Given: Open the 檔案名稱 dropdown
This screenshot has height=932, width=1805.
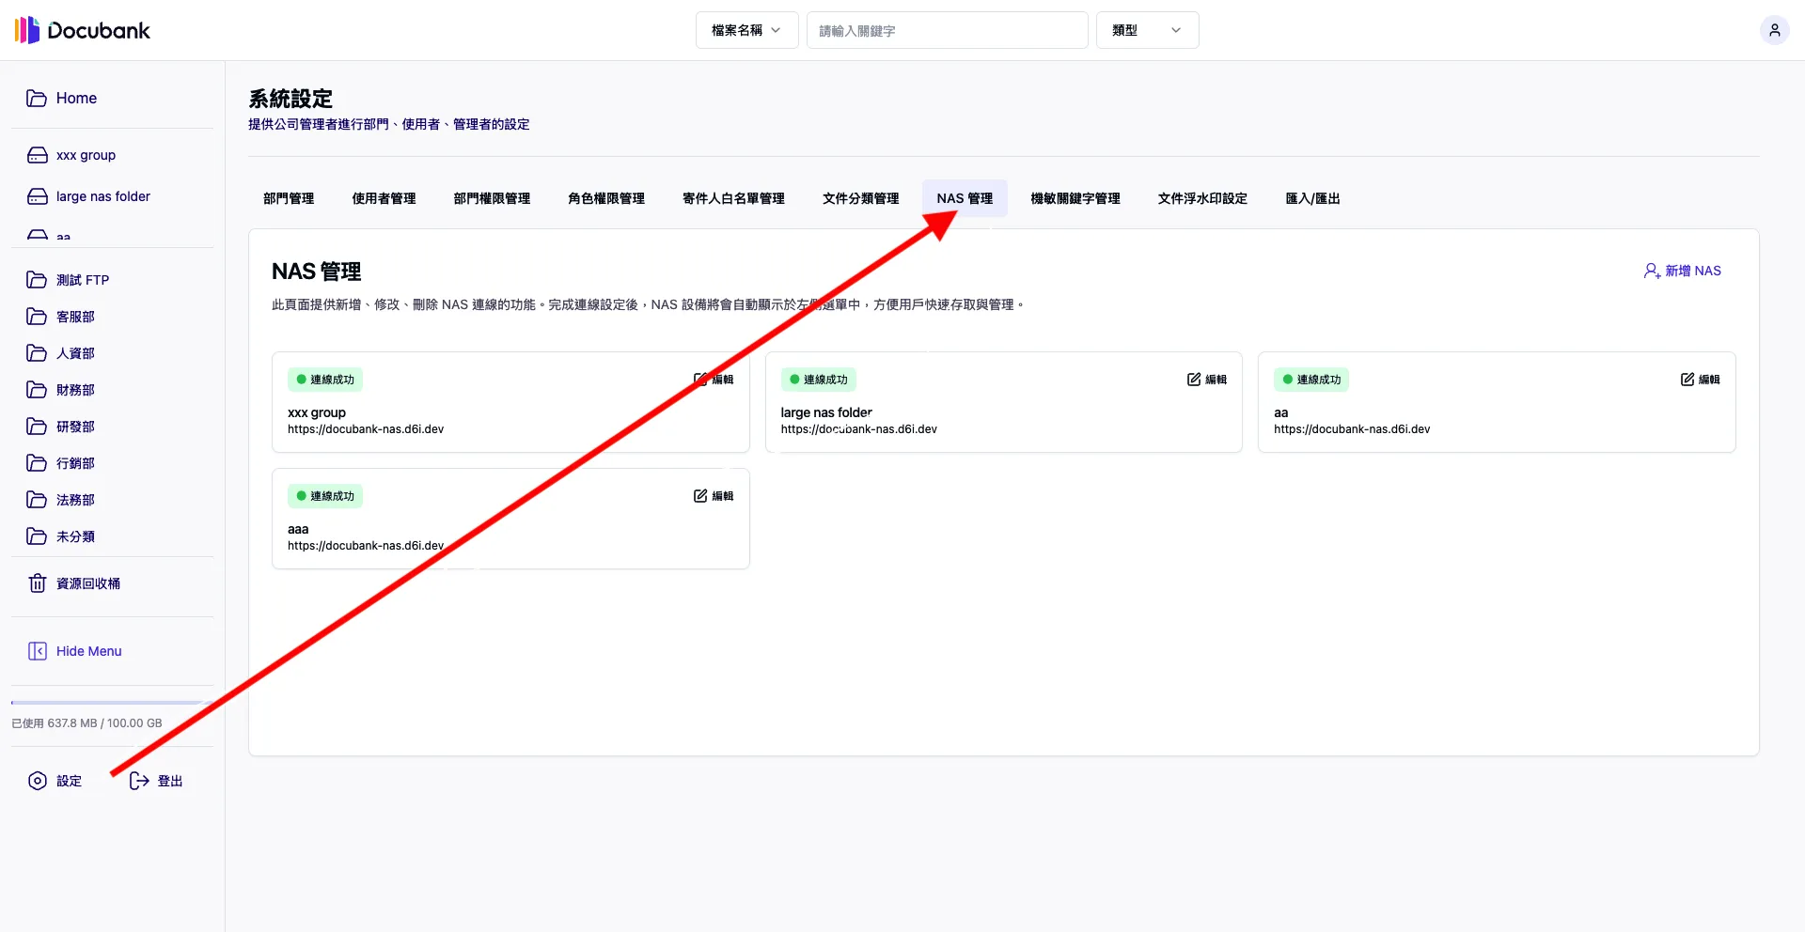Looking at the screenshot, I should click(746, 29).
